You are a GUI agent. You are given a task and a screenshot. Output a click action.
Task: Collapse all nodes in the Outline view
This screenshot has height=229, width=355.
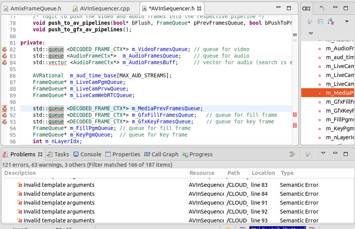[320, 22]
